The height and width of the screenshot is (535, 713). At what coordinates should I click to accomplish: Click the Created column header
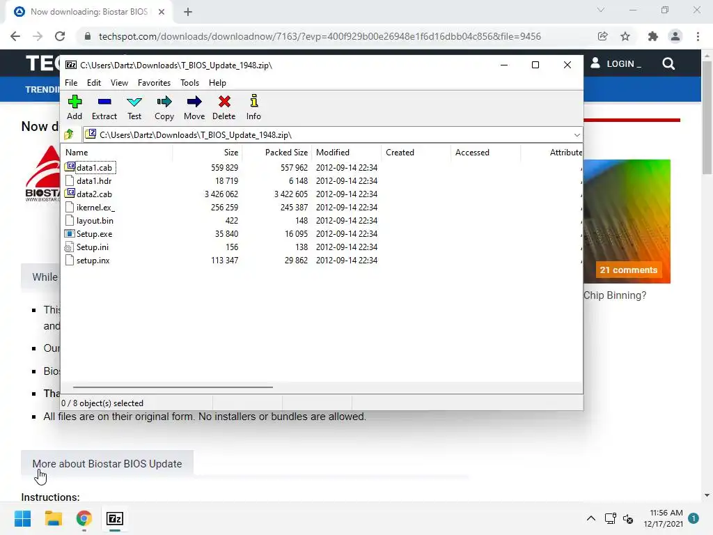(416, 153)
